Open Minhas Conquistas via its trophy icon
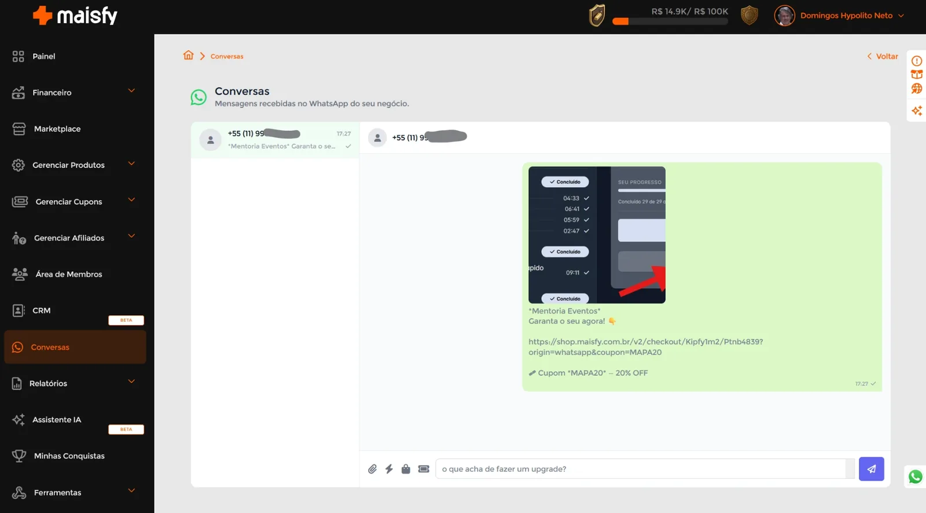Viewport: 926px width, 513px height. (19, 456)
